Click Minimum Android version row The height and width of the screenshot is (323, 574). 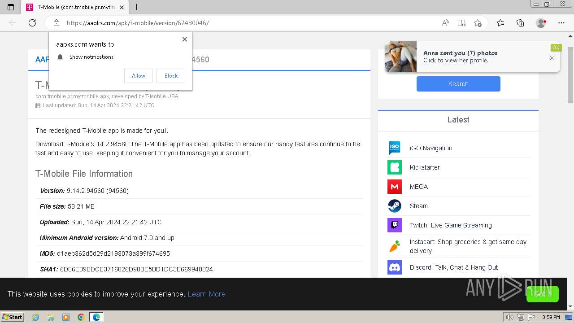coord(200,238)
